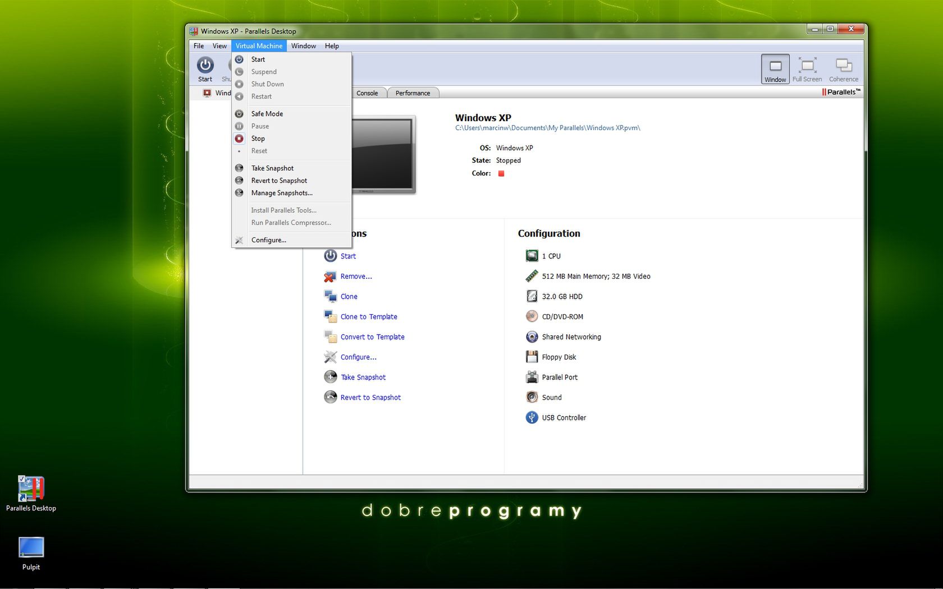Select Take Snapshot from the menu
Screen dimensions: 943x589
click(x=291, y=168)
